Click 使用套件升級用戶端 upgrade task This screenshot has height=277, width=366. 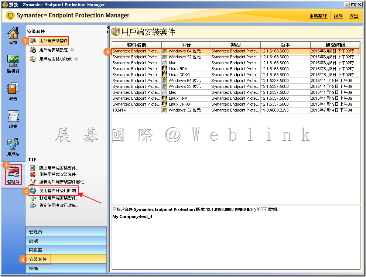[58, 191]
